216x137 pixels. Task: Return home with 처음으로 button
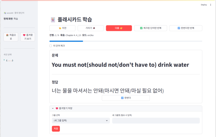pyautogui.click(x=11, y=37)
